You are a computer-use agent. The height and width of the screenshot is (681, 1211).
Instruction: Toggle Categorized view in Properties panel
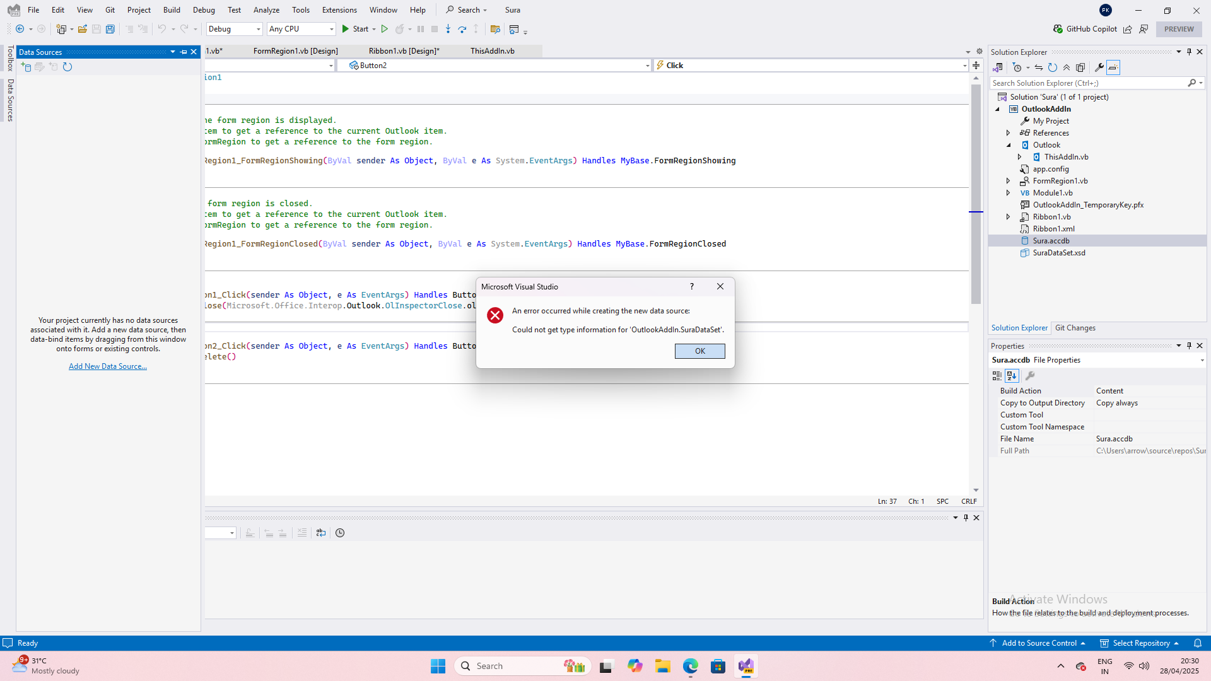(x=997, y=376)
